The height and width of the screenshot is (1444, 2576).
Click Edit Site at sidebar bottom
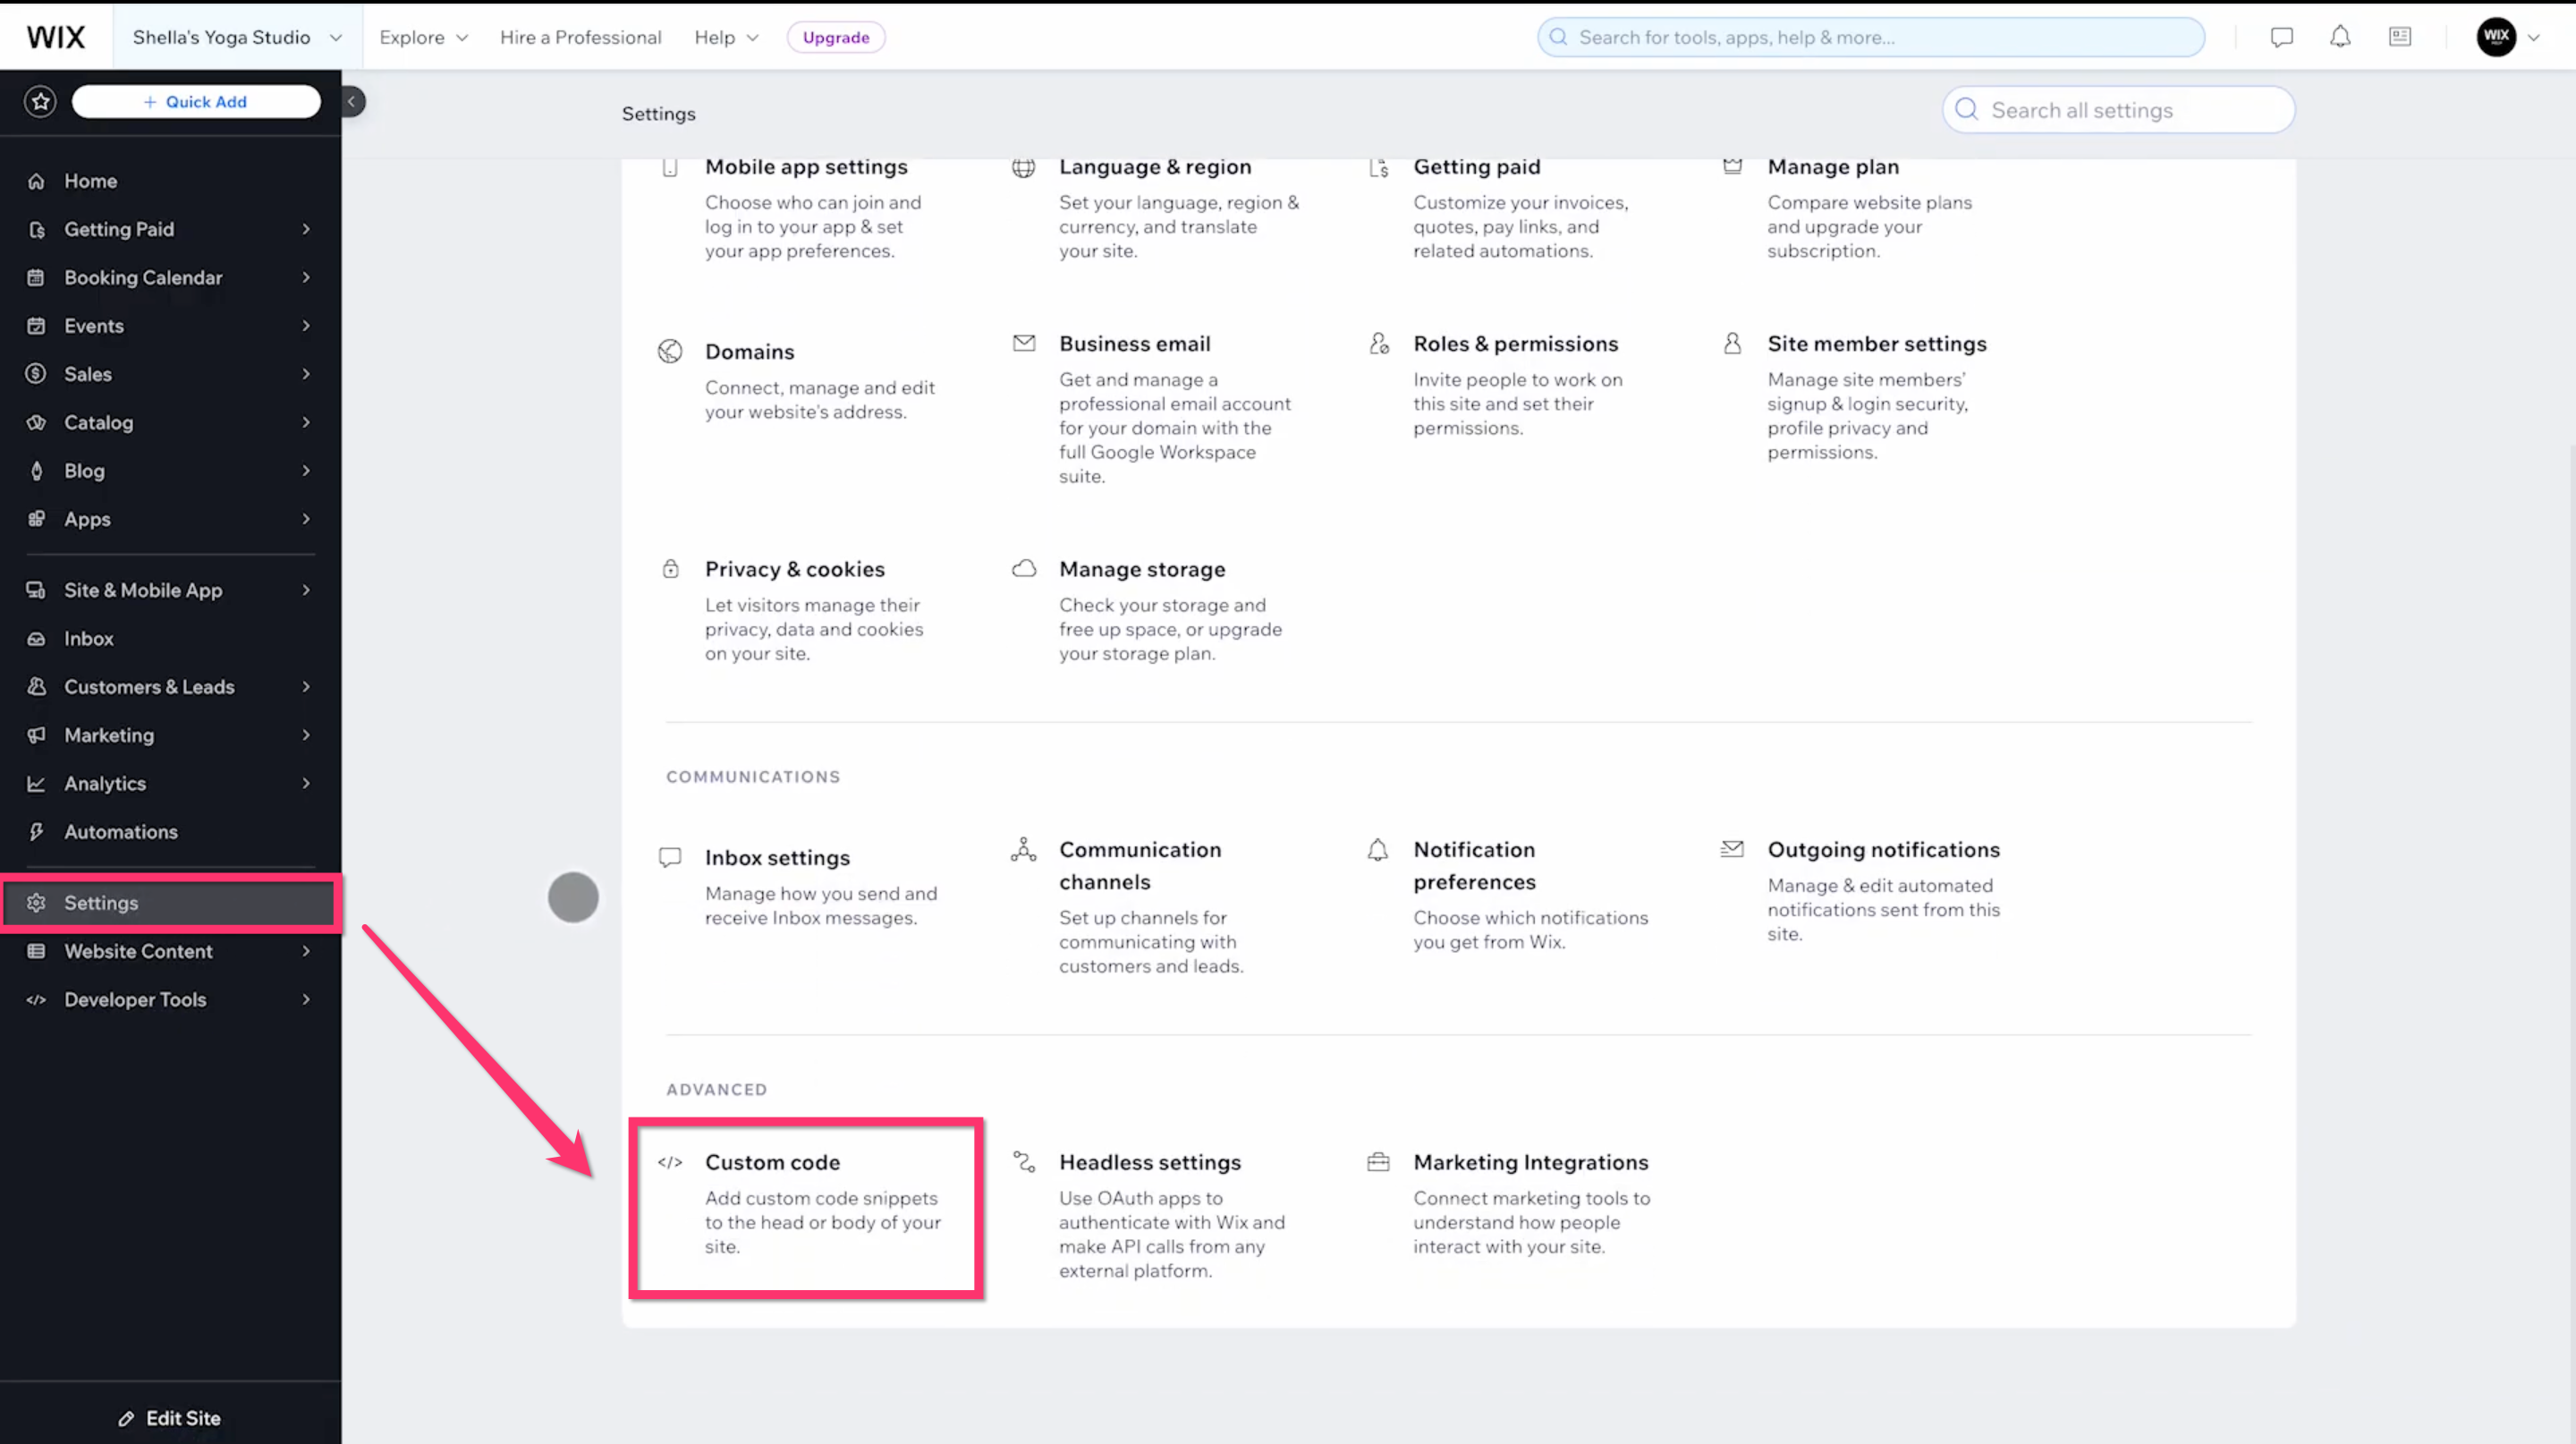pyautogui.click(x=170, y=1418)
